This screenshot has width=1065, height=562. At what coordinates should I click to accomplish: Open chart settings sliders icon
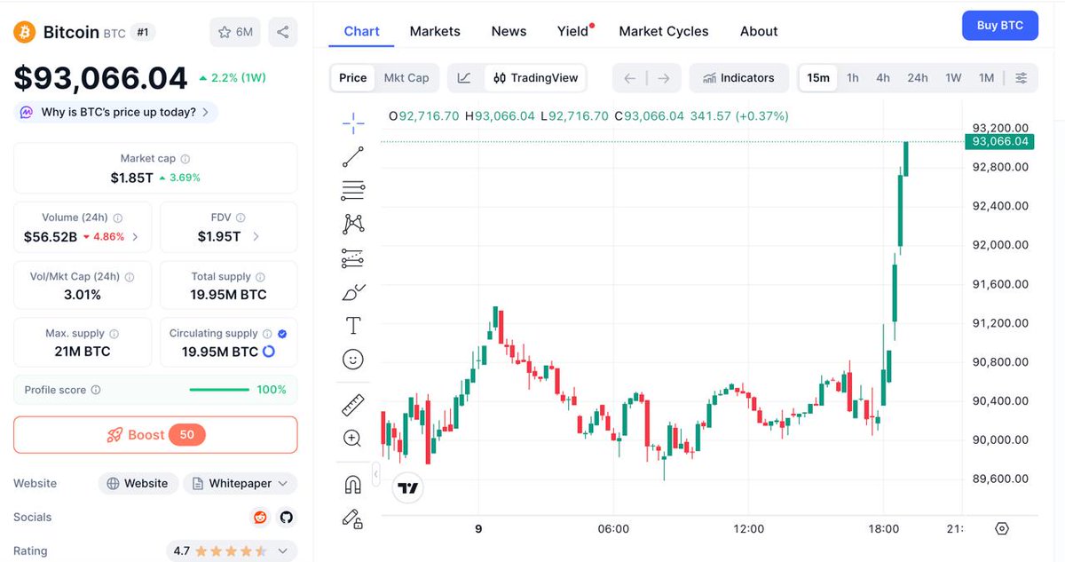[x=1022, y=78]
